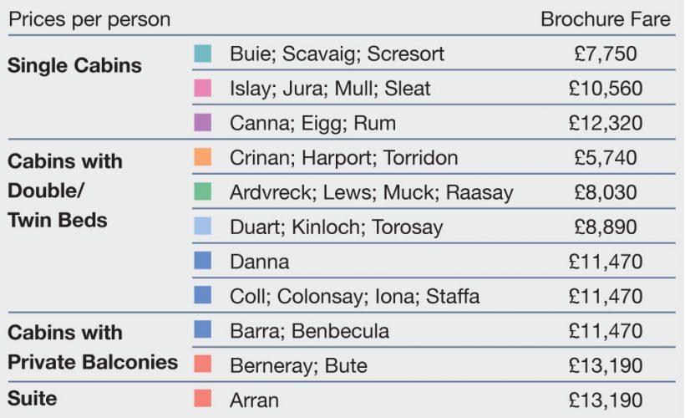The height and width of the screenshot is (418, 685).
Task: Click the blue swatch next to Danna
Action: (x=202, y=261)
